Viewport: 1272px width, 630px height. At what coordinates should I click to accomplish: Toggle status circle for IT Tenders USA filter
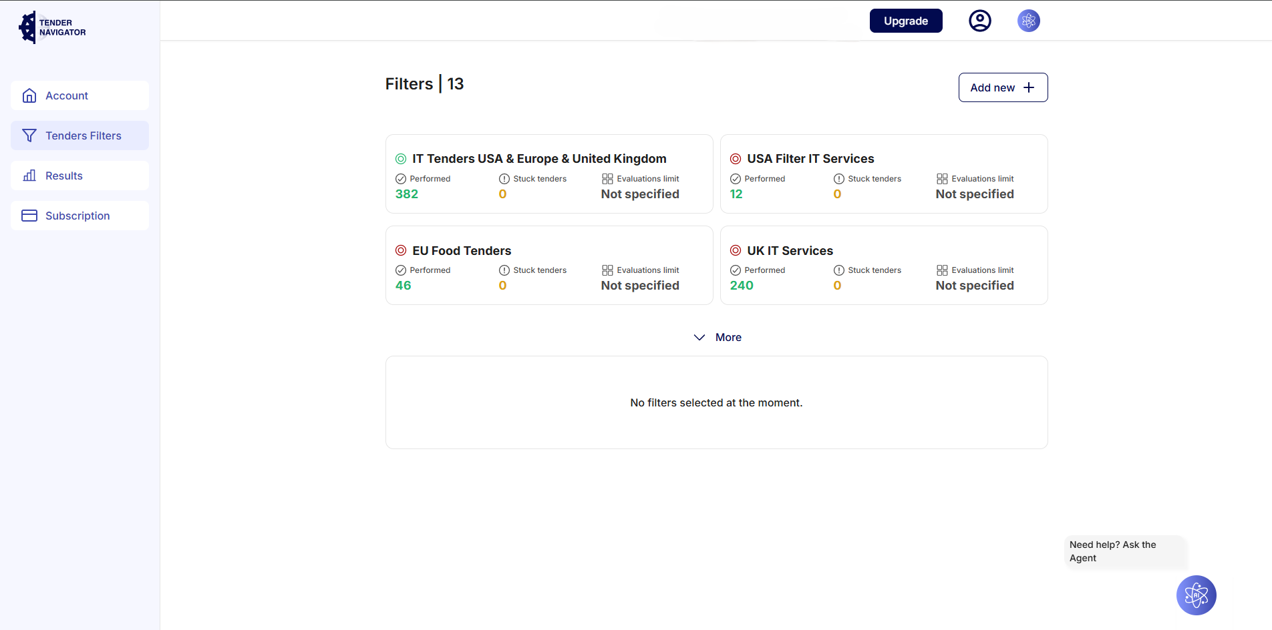[401, 159]
